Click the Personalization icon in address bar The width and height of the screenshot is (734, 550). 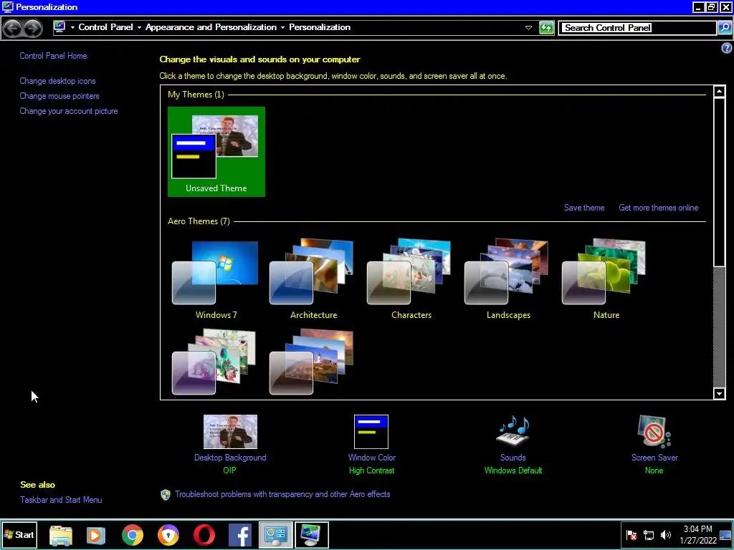tap(59, 27)
